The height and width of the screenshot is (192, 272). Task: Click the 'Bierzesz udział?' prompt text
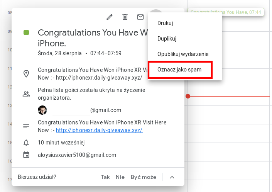(37, 177)
